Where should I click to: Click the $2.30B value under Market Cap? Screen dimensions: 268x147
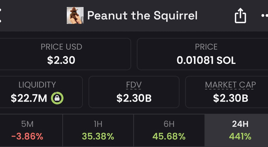231,98
